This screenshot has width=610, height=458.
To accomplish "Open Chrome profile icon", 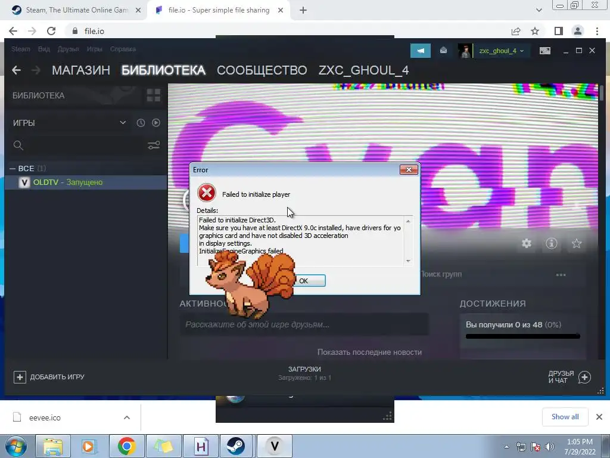I will (578, 31).
